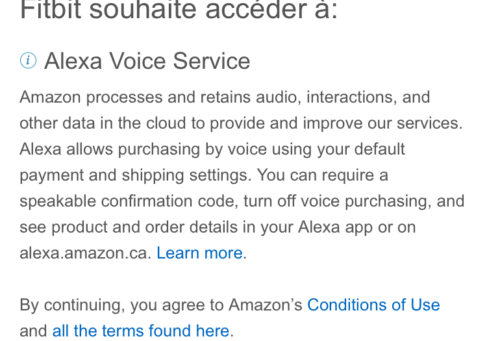Click the info icon beside Alexa Voice Service
This screenshot has width=487, height=341.
coord(28,61)
